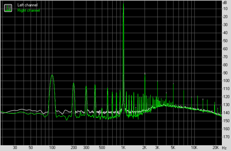Click the spectrum graph icon in legend

coord(8,8)
